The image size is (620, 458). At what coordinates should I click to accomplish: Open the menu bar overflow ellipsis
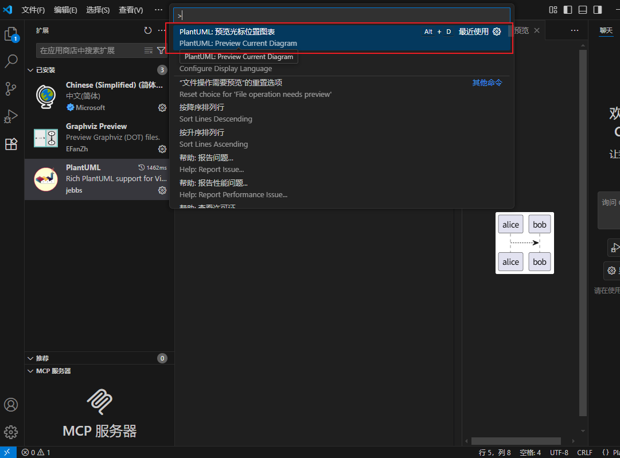pyautogui.click(x=158, y=10)
